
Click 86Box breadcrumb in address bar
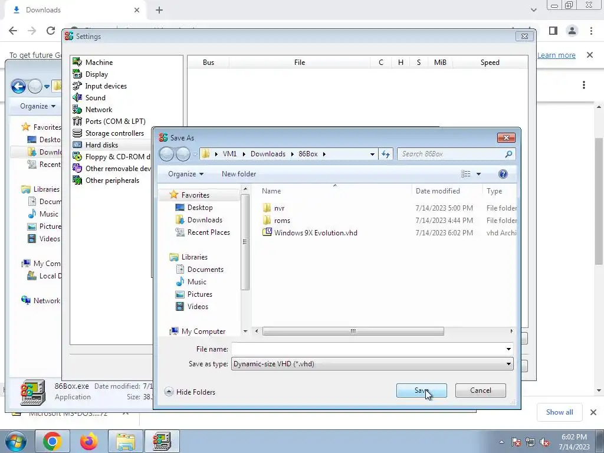click(308, 154)
